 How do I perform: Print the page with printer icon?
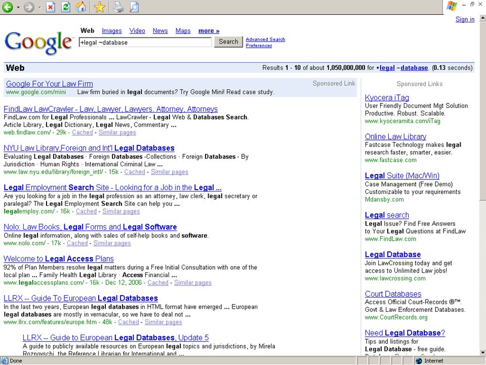[118, 7]
